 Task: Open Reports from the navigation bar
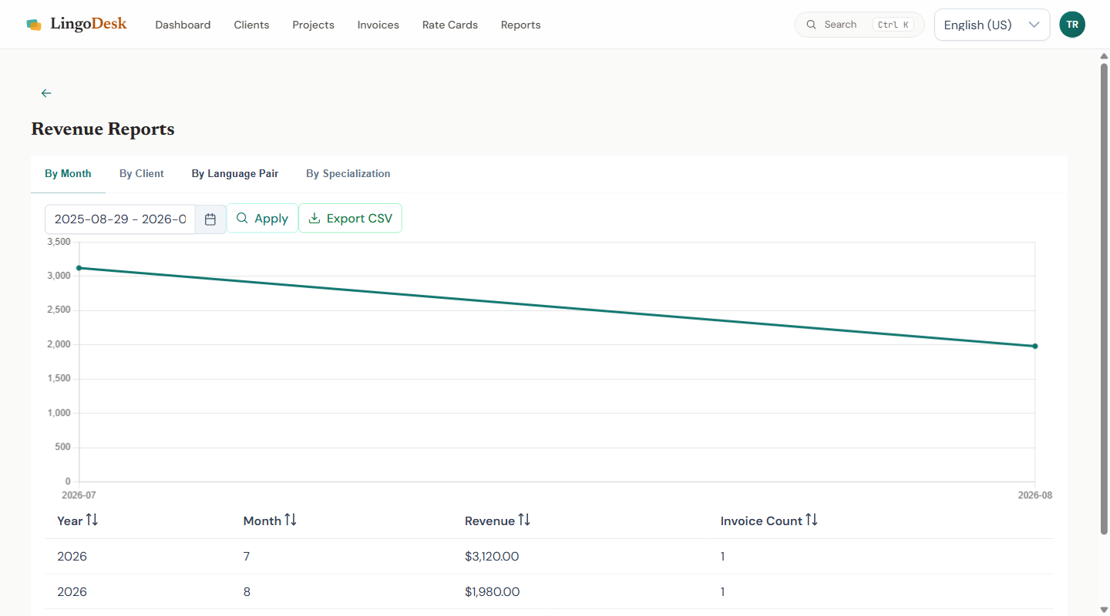(x=520, y=25)
